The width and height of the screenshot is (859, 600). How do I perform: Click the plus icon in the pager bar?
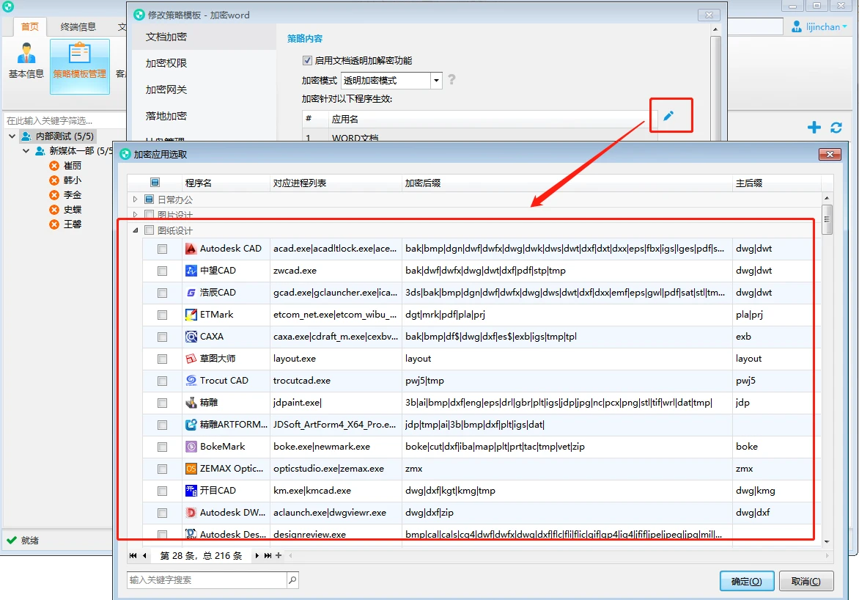click(279, 555)
